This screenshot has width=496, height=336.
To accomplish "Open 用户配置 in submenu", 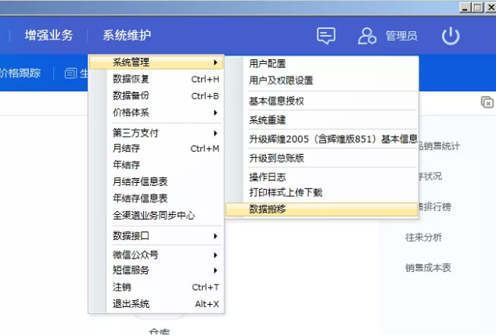I will [x=322, y=64].
